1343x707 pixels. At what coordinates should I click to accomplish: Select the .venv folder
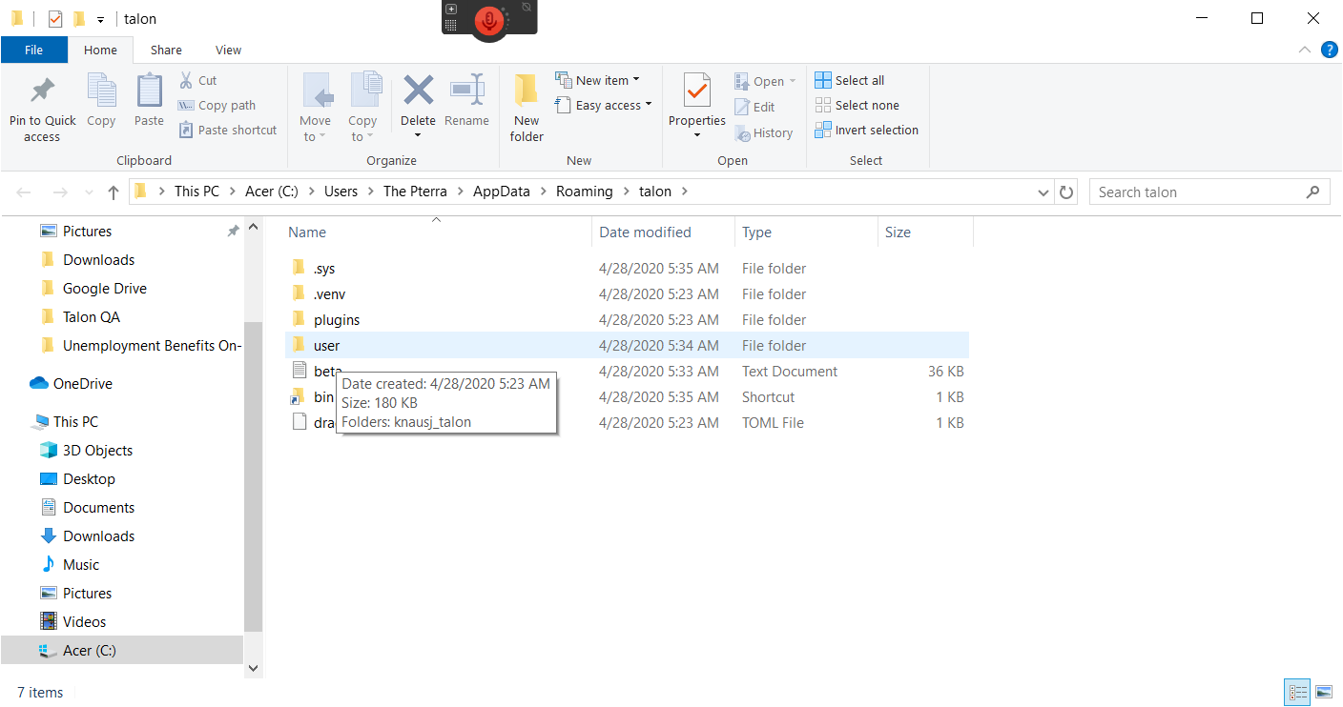coord(627,294)
